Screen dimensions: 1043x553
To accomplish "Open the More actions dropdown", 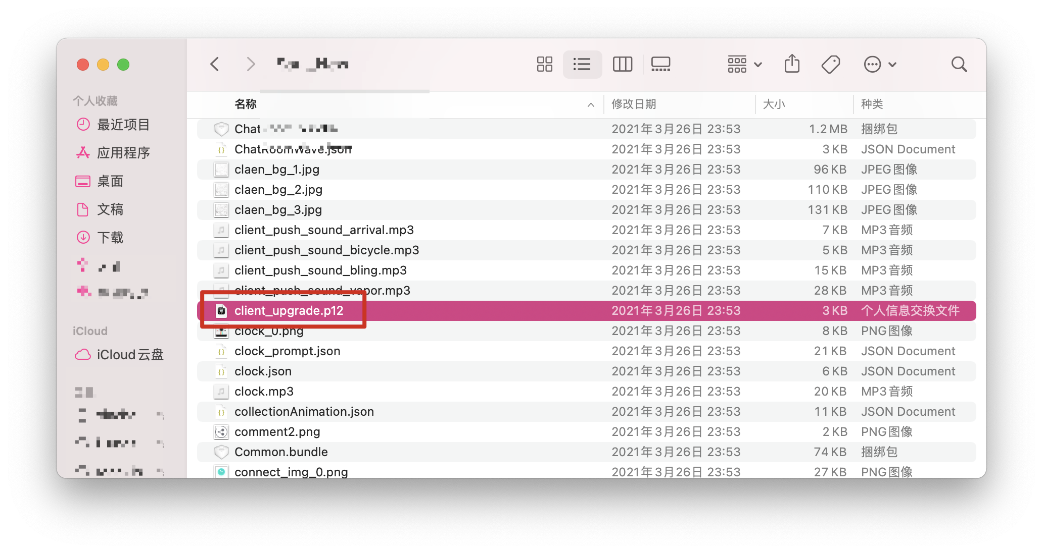I will [880, 64].
